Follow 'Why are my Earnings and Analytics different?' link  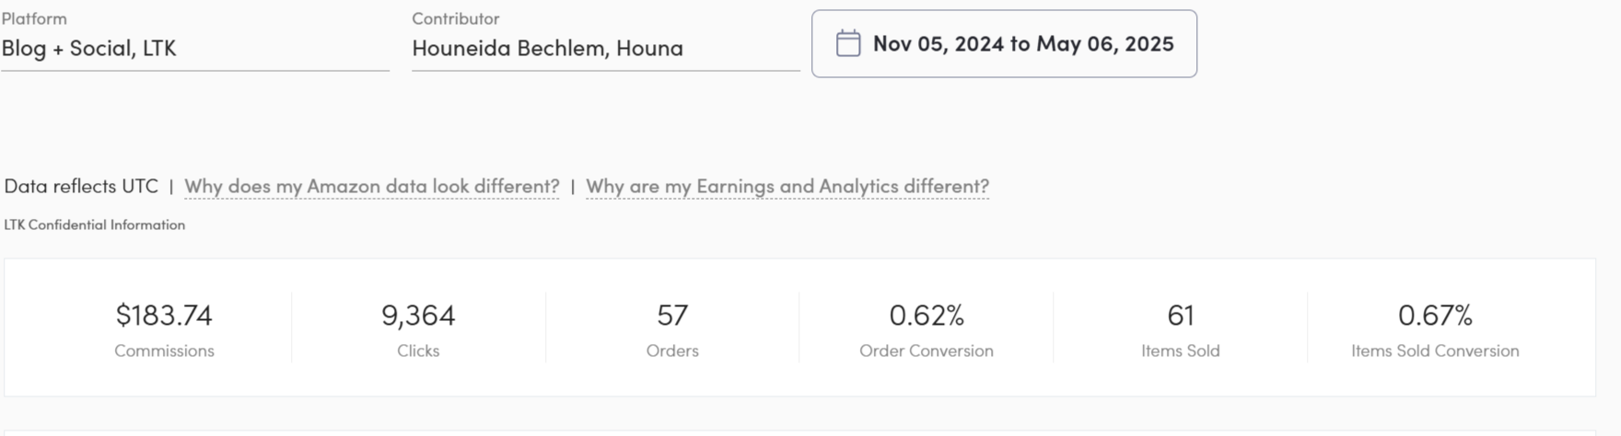(787, 186)
